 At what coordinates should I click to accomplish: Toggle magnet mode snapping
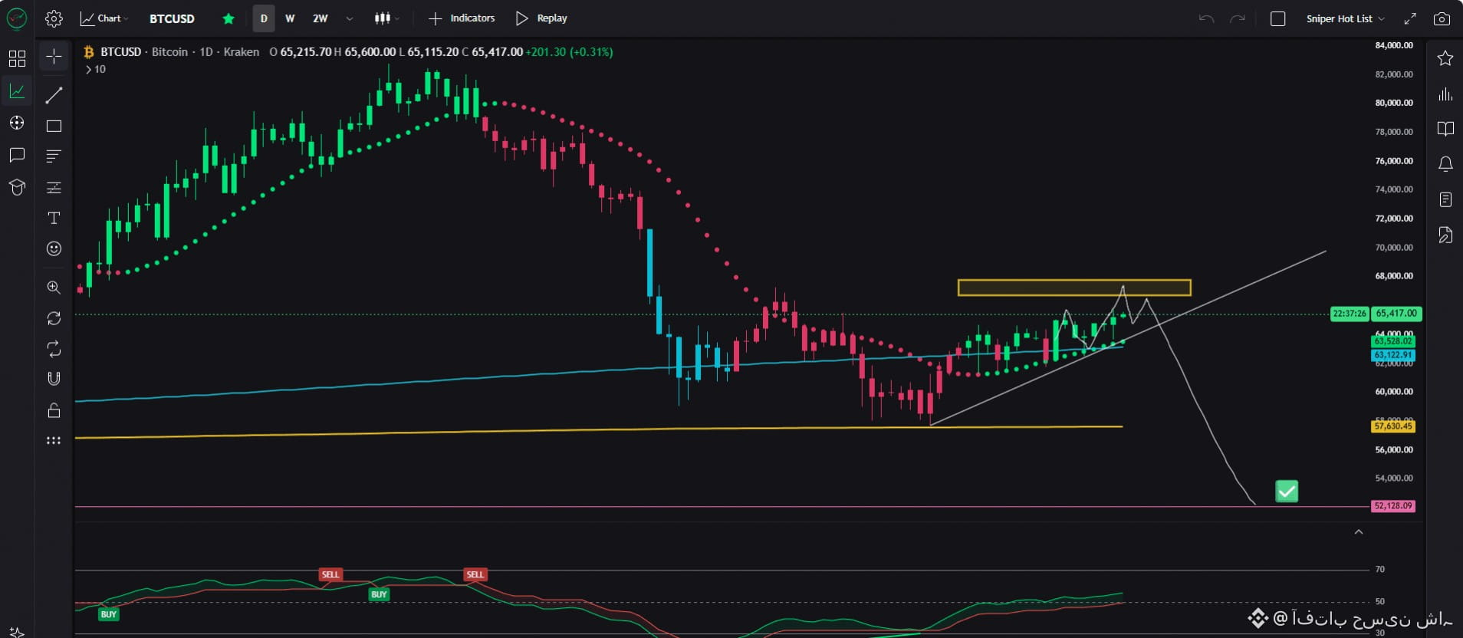click(54, 379)
